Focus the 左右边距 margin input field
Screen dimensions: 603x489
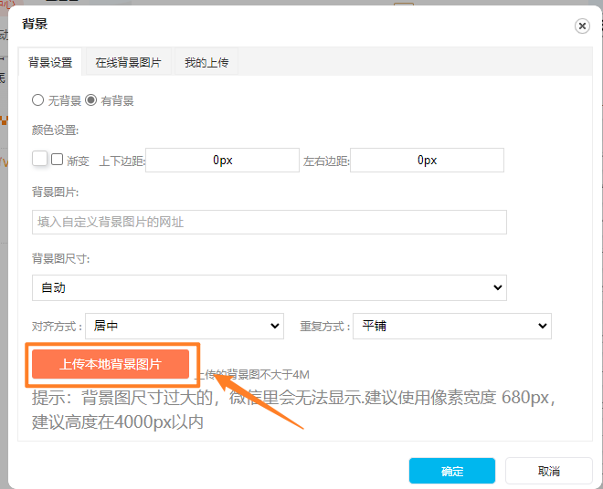point(427,161)
